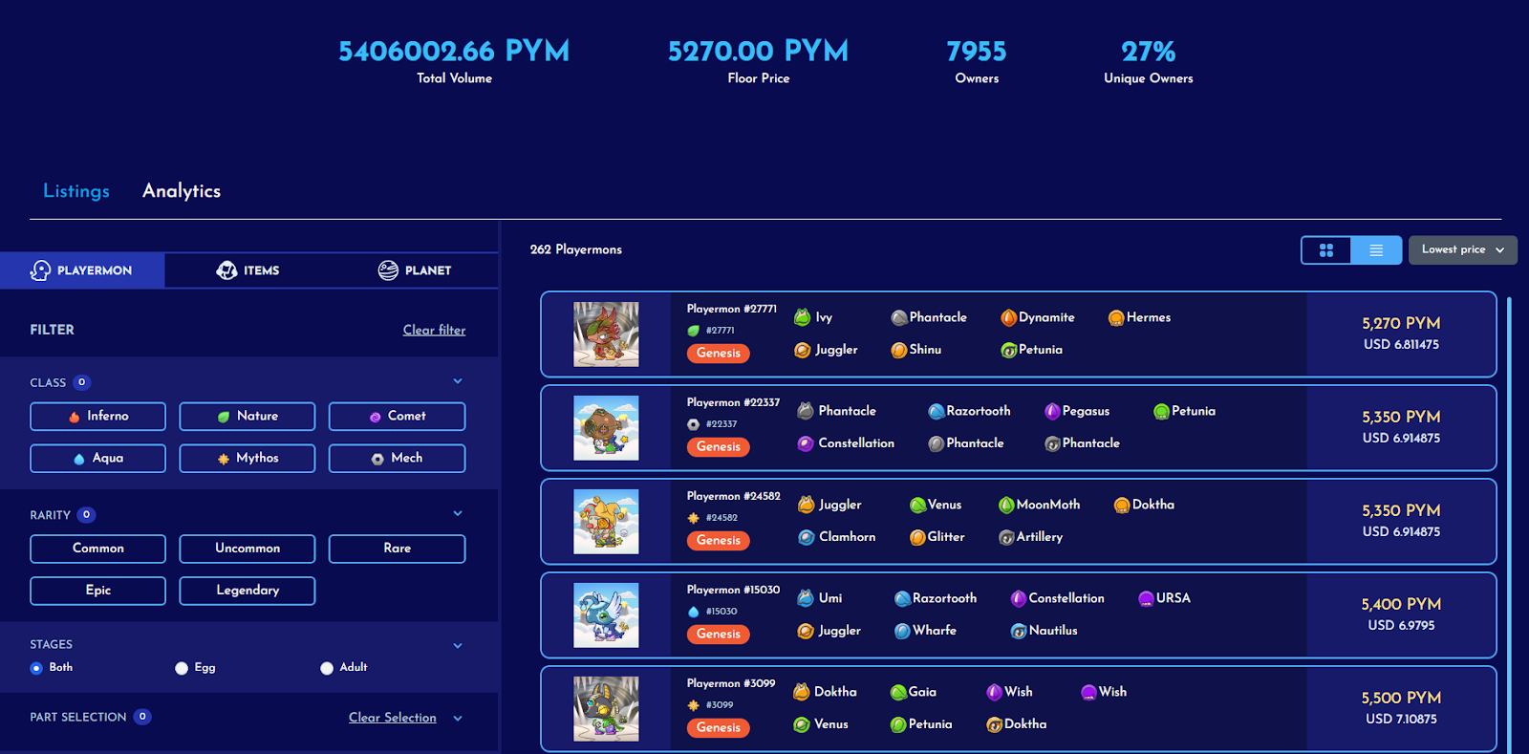1529x754 pixels.
Task: Select the Comet class filter
Action: click(397, 417)
